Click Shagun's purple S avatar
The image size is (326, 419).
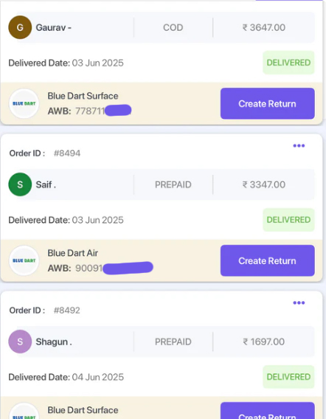tap(20, 342)
